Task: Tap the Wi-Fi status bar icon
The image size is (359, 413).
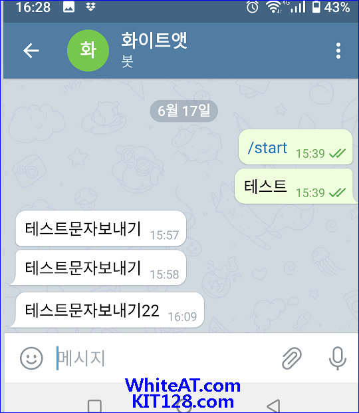Action: pyautogui.click(x=274, y=7)
